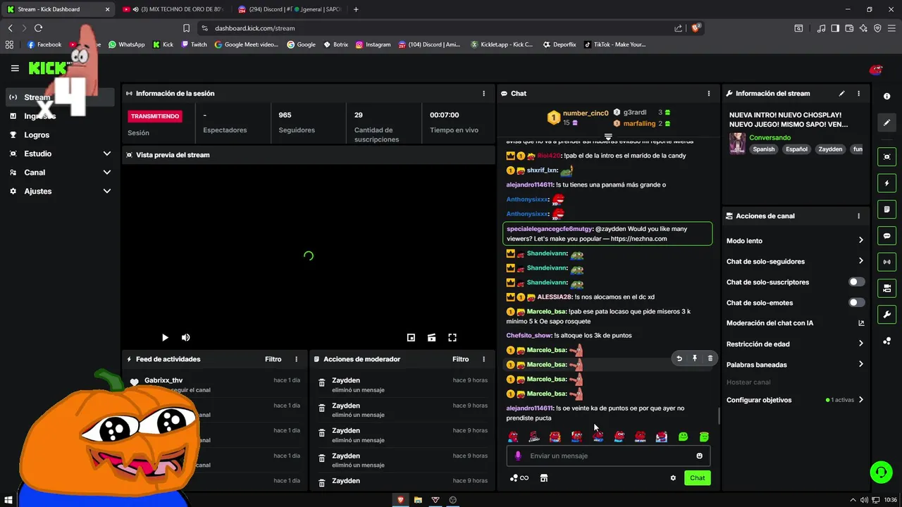Click the chat bubble icon in right sidebar
The width and height of the screenshot is (902, 507).
886,236
